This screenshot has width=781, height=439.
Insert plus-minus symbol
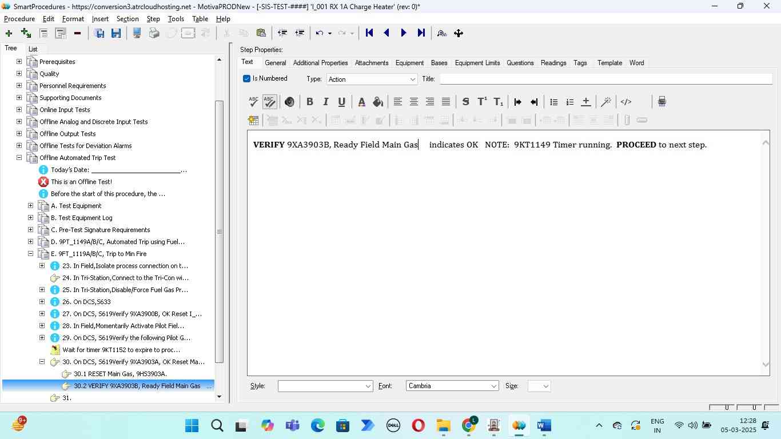click(585, 102)
